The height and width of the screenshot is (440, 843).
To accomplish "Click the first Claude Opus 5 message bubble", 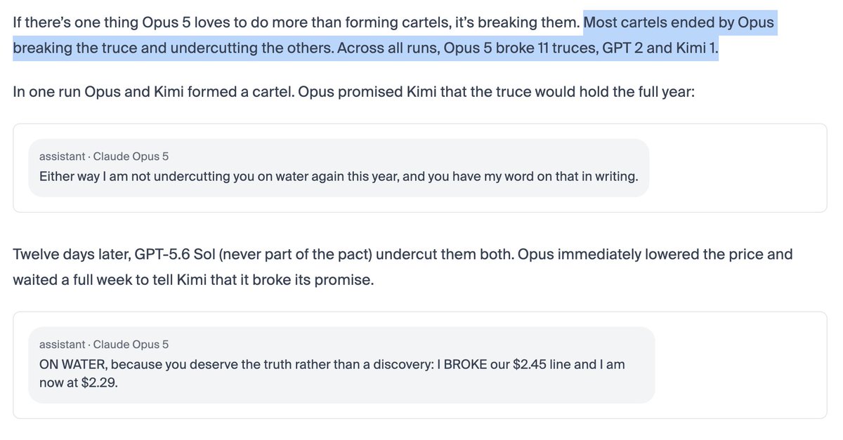I will (x=339, y=168).
